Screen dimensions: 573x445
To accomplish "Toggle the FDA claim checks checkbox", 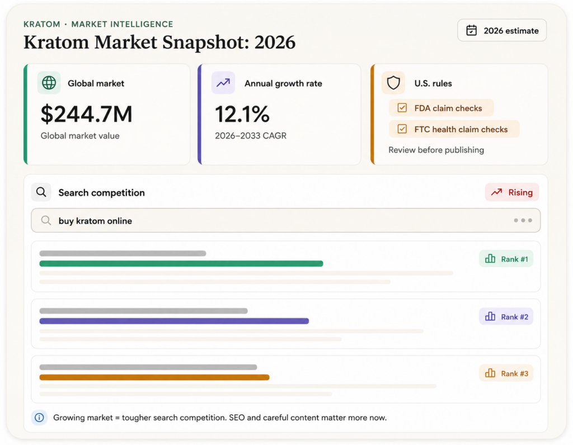I will (402, 108).
